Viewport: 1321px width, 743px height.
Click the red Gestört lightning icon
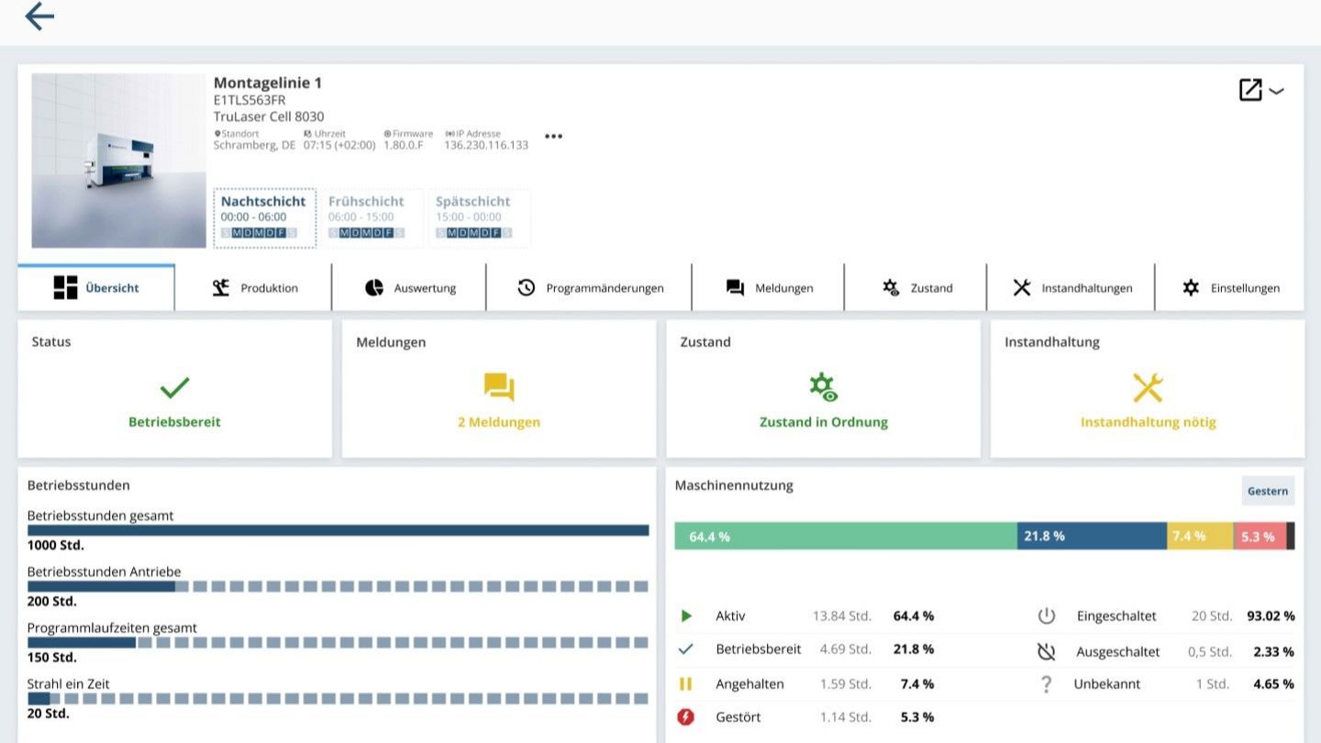point(685,717)
